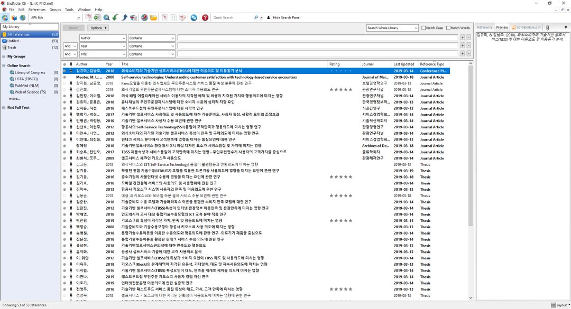Open the preview panel menu arrow

(566, 27)
